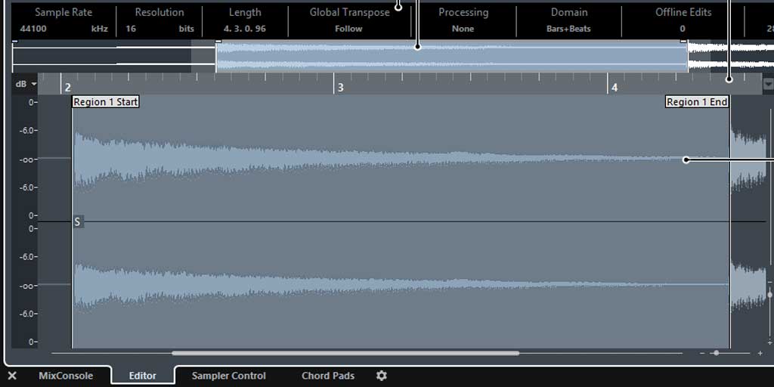Open lower zone setup gear icon

[382, 376]
